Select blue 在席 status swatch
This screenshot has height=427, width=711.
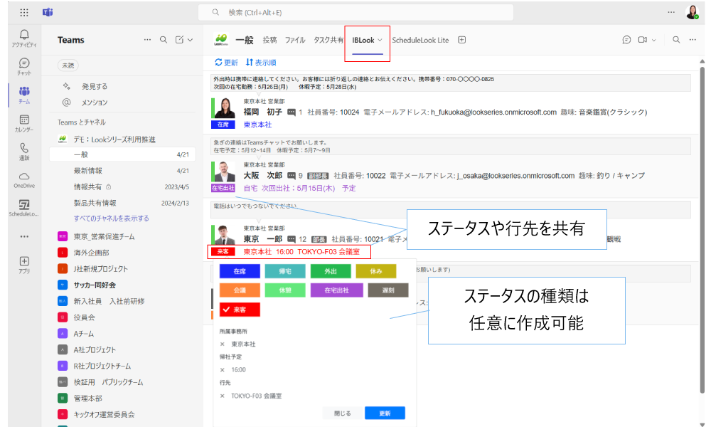[x=240, y=271]
